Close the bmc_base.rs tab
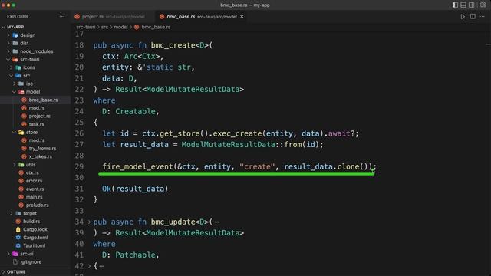 coord(242,17)
